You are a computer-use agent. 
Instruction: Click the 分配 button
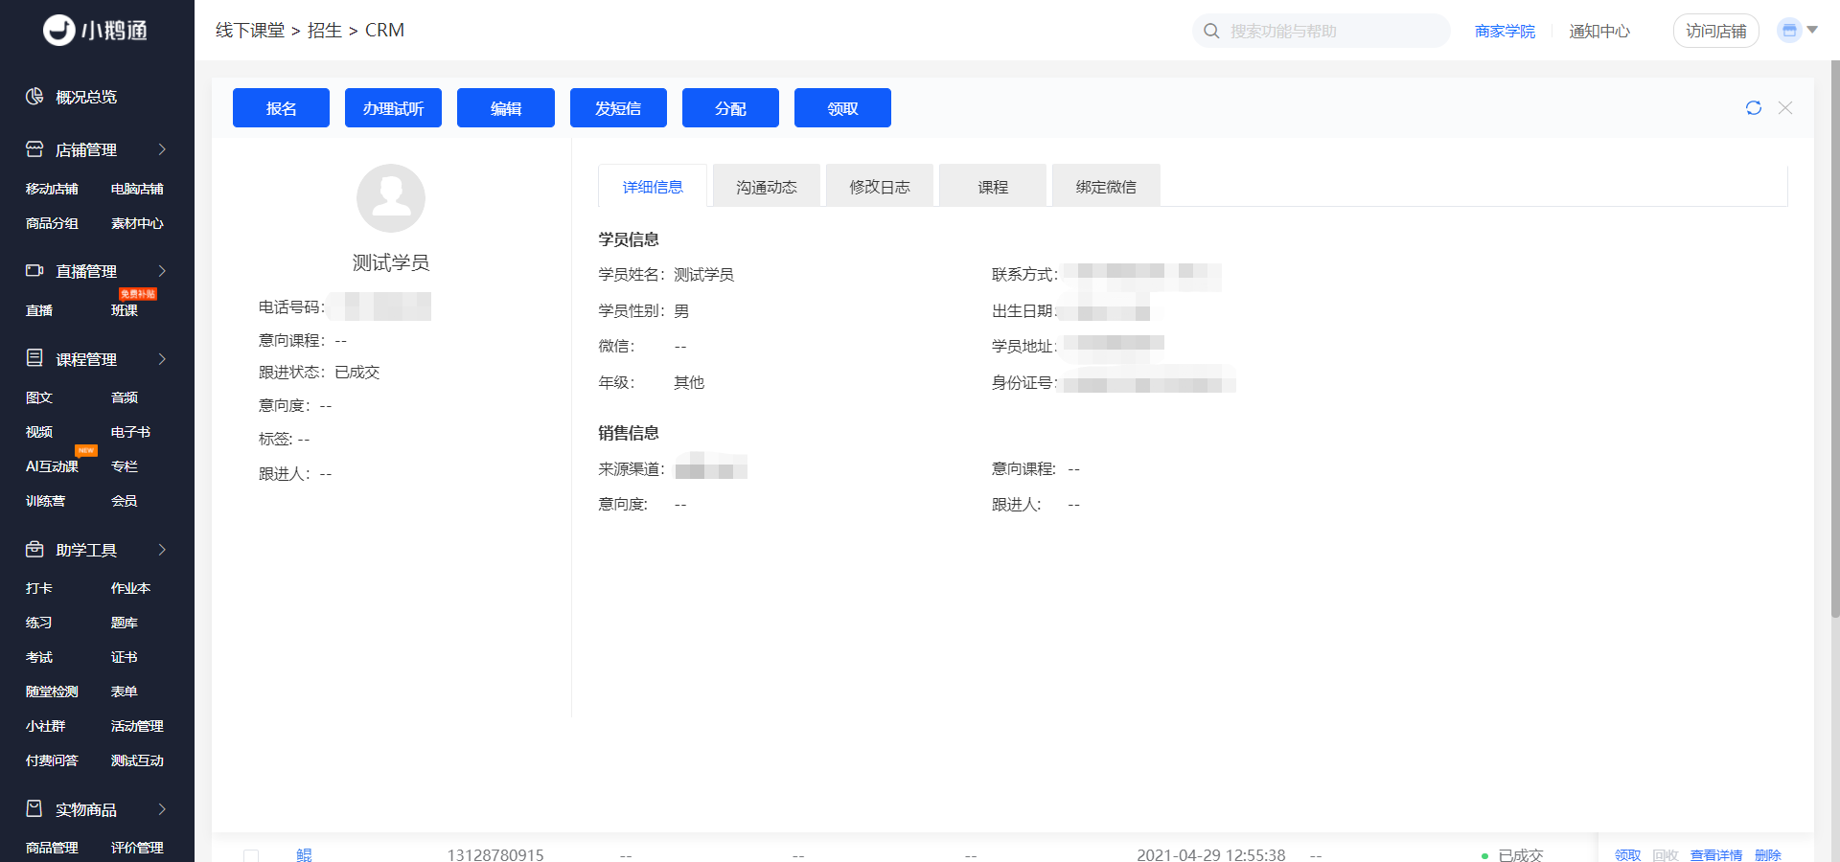[x=730, y=107]
